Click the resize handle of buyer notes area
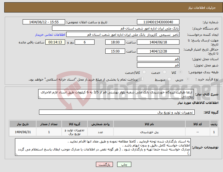The height and width of the screenshot is (172, 223). click(x=16, y=154)
